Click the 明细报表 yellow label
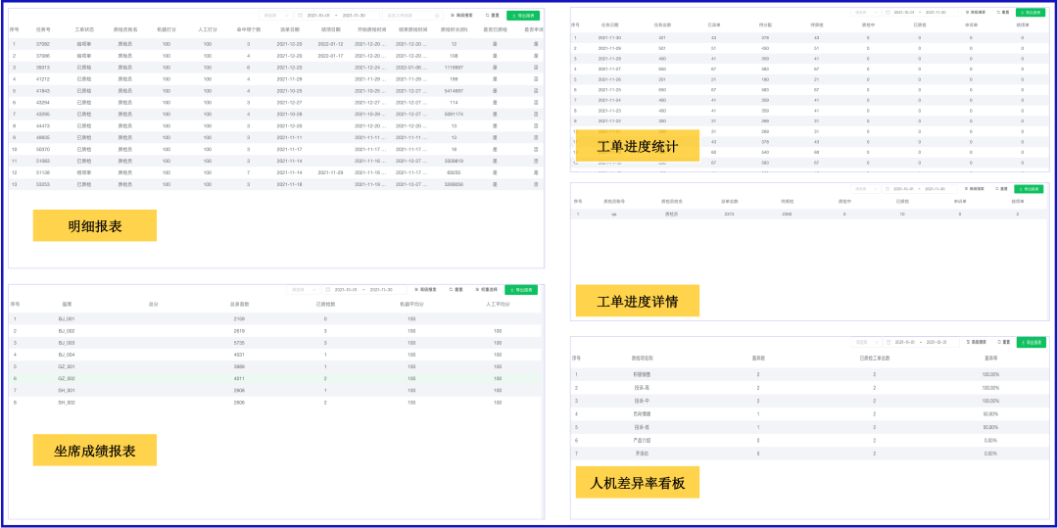Screen dimensions: 1058x528 pos(95,226)
